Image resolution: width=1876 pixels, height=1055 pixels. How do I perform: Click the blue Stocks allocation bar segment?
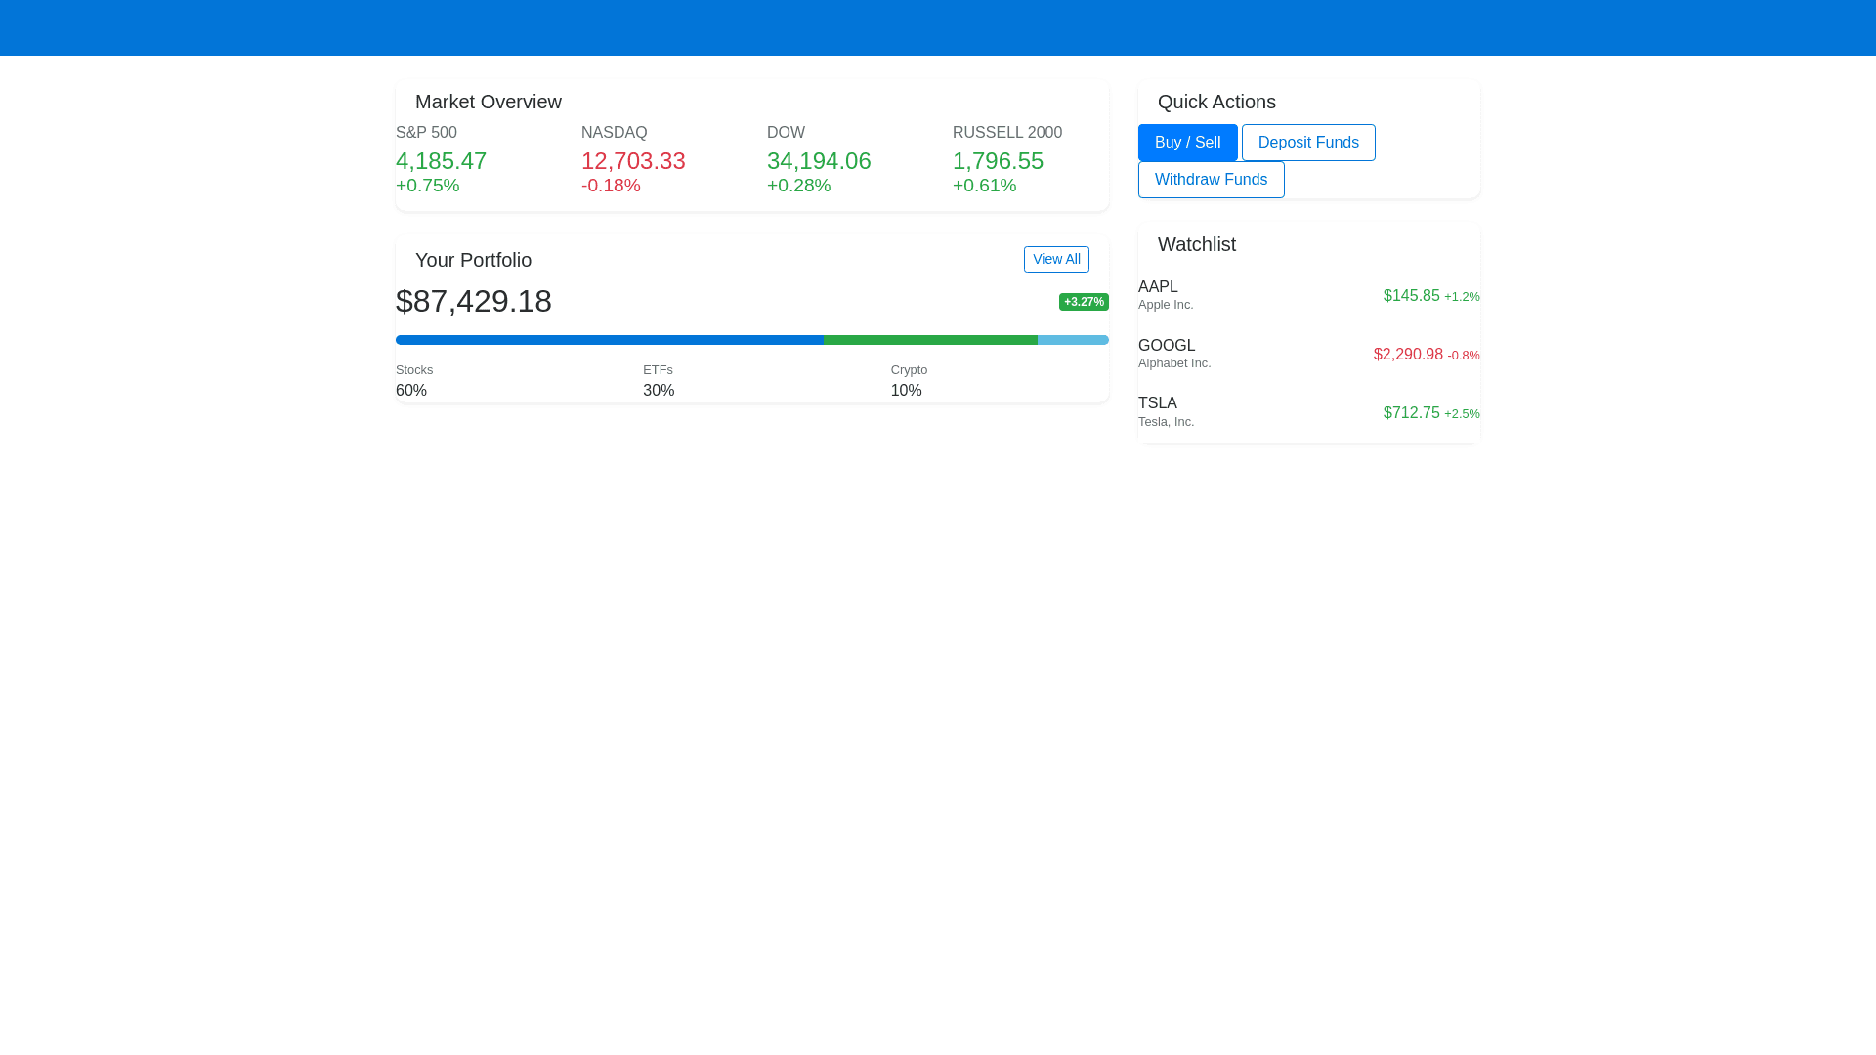click(609, 340)
